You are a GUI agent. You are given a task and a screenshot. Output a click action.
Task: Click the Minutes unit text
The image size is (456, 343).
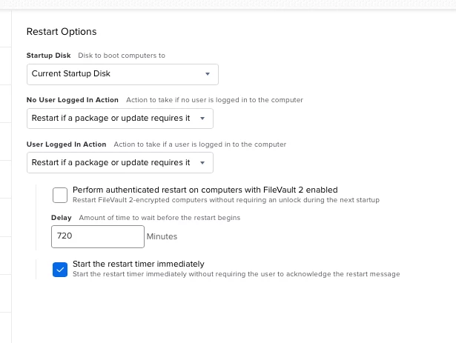(x=162, y=236)
